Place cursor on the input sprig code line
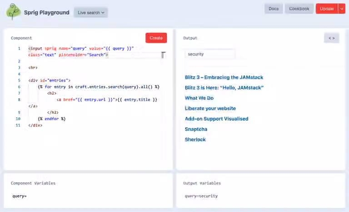The width and height of the screenshot is (349, 212). click(81, 49)
